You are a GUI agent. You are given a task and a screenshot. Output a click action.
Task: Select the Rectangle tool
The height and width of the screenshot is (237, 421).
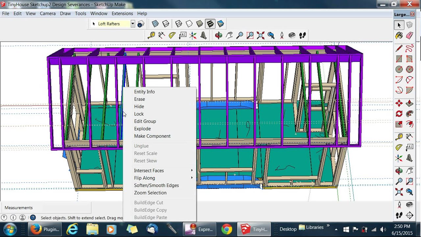click(x=399, y=59)
